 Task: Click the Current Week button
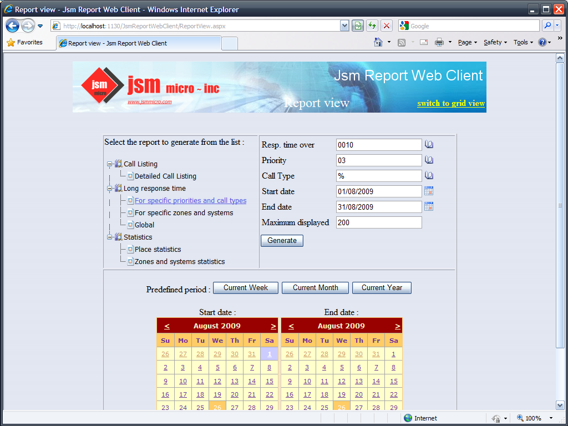[x=246, y=288]
